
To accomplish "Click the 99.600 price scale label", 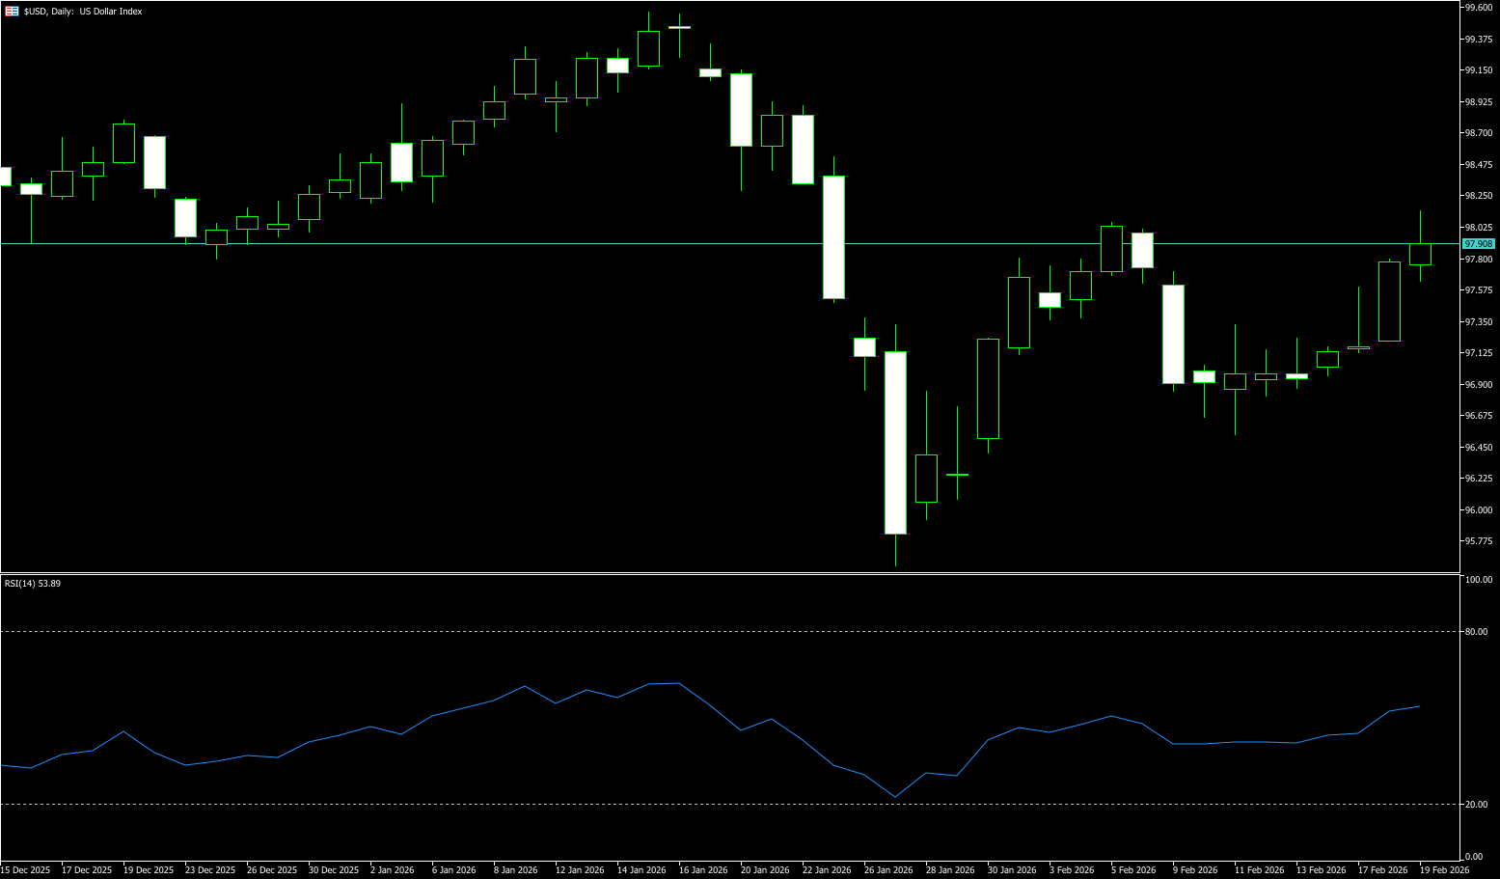I will (x=1479, y=8).
